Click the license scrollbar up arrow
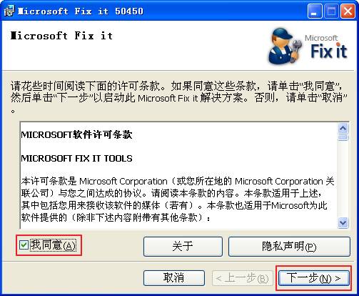This screenshot has height=296, width=359. (x=343, y=129)
